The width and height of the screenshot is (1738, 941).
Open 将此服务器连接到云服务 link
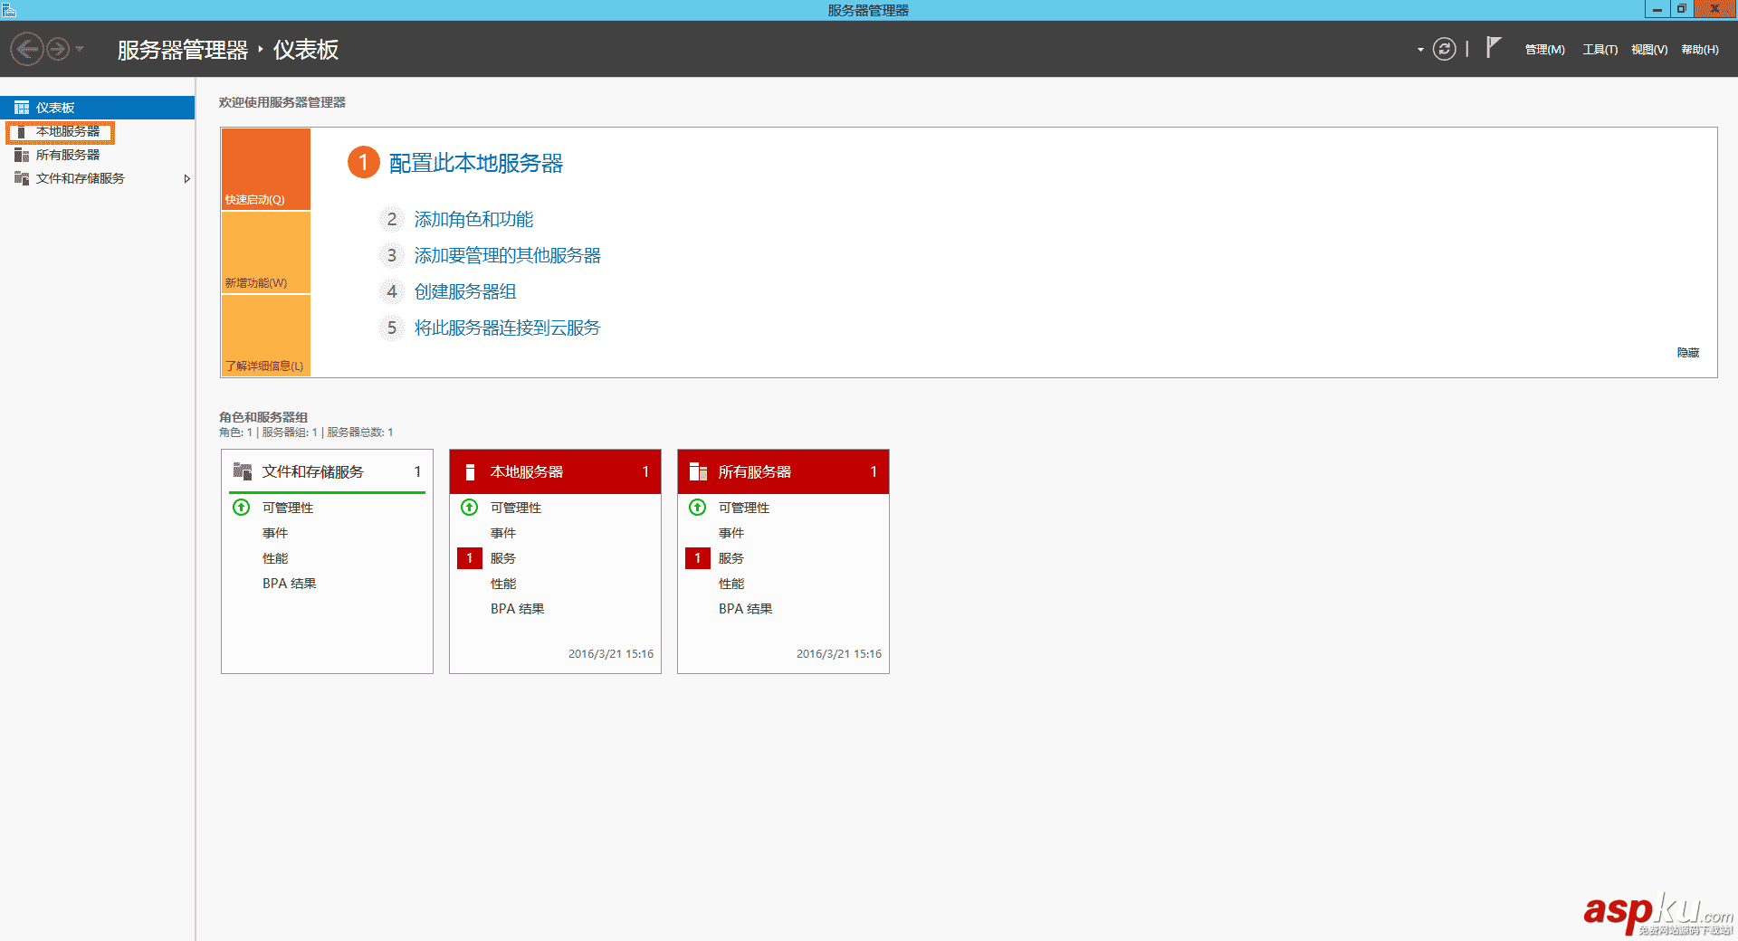pyautogui.click(x=508, y=328)
